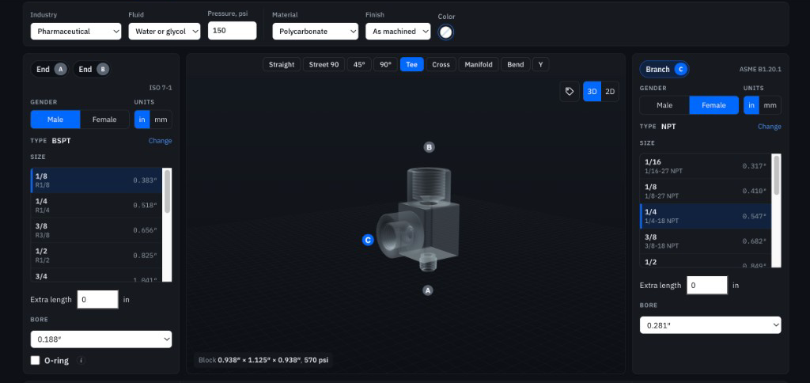This screenshot has width=810, height=383.
Task: Switch End panel units to mm
Action: click(x=161, y=119)
